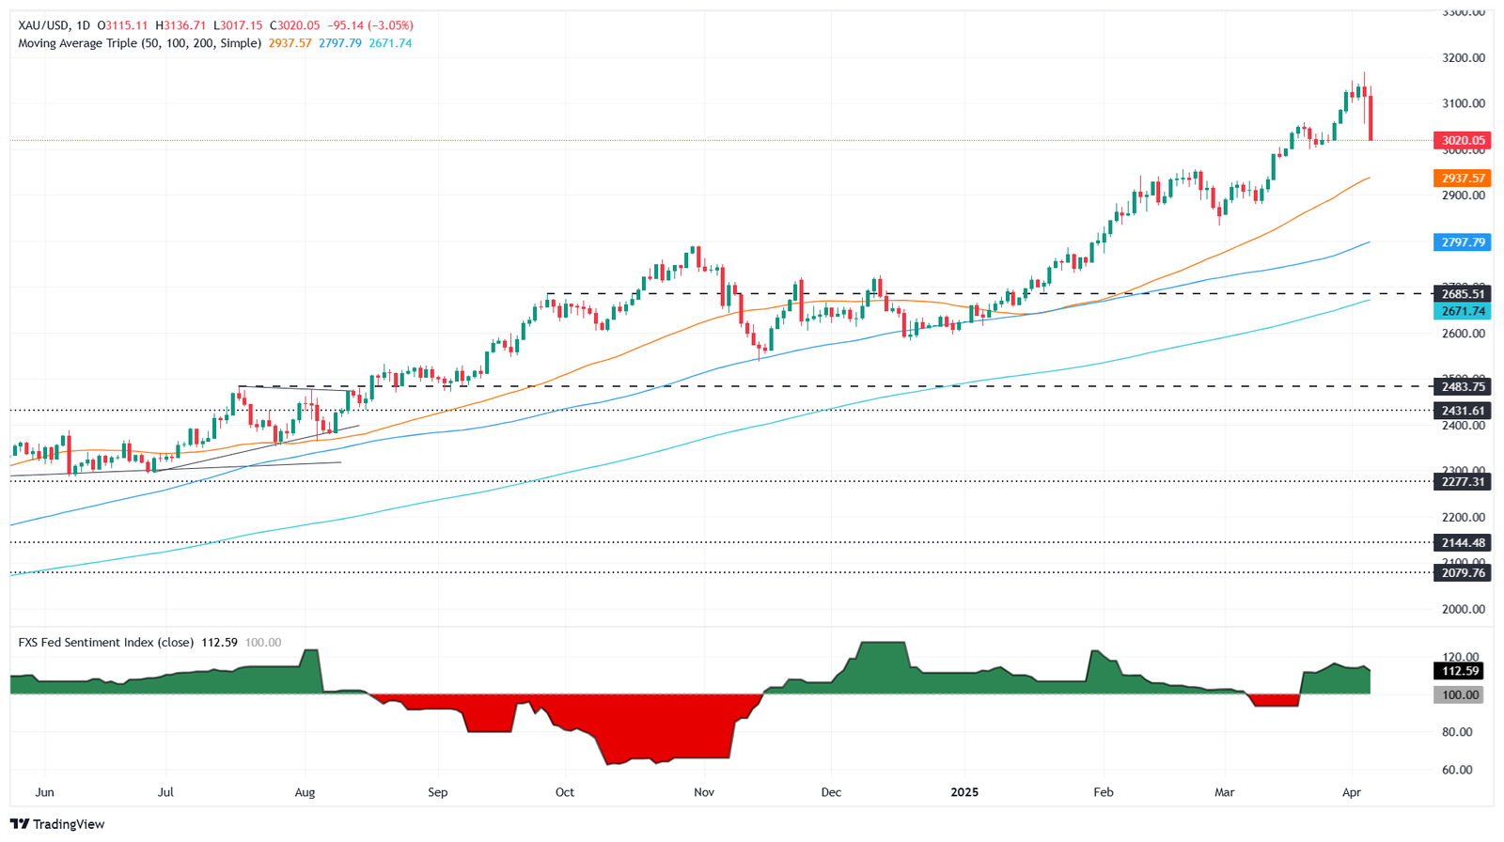Click the 2025 marker on time axis
The height and width of the screenshot is (842, 1504).
pos(964,792)
